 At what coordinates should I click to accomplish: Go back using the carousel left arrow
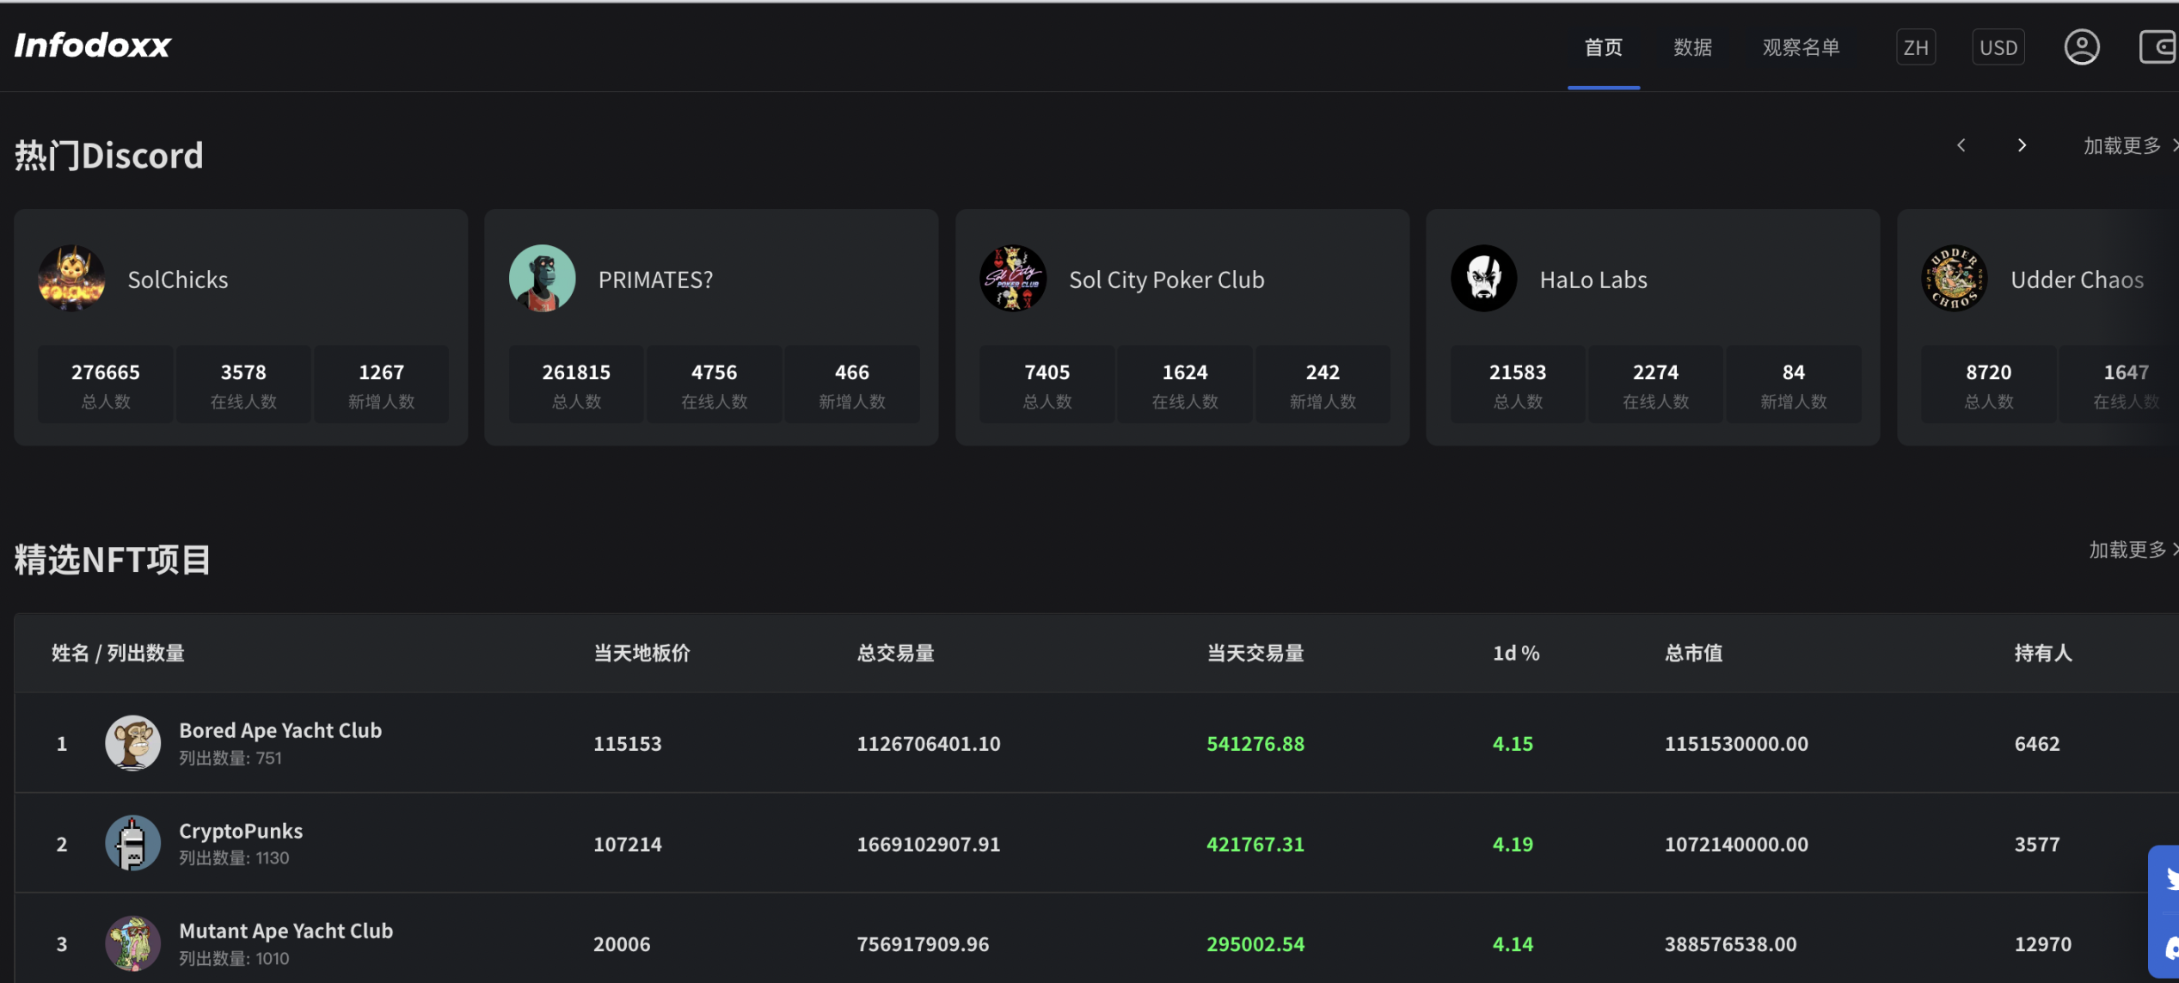1961,144
